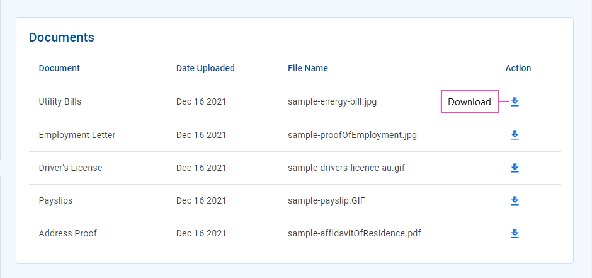Click the Download tooltip label
This screenshot has height=278, width=592.
pyautogui.click(x=470, y=101)
